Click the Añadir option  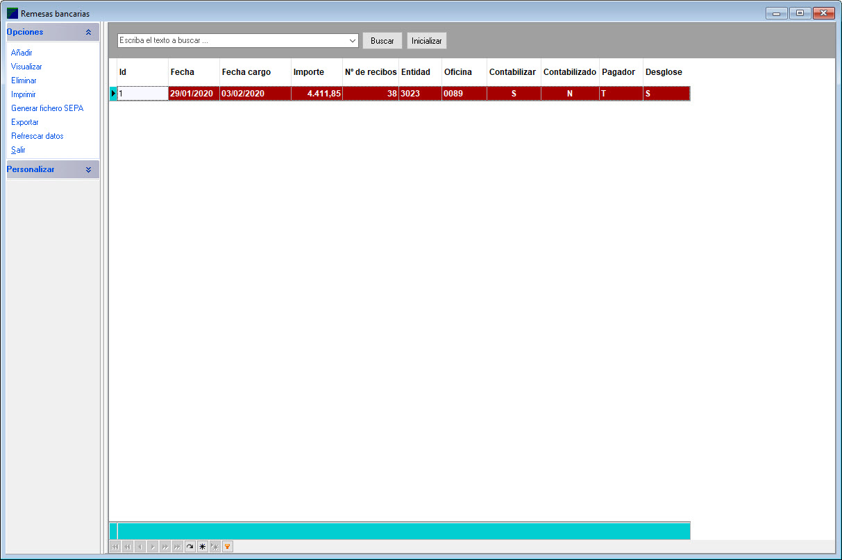(22, 53)
